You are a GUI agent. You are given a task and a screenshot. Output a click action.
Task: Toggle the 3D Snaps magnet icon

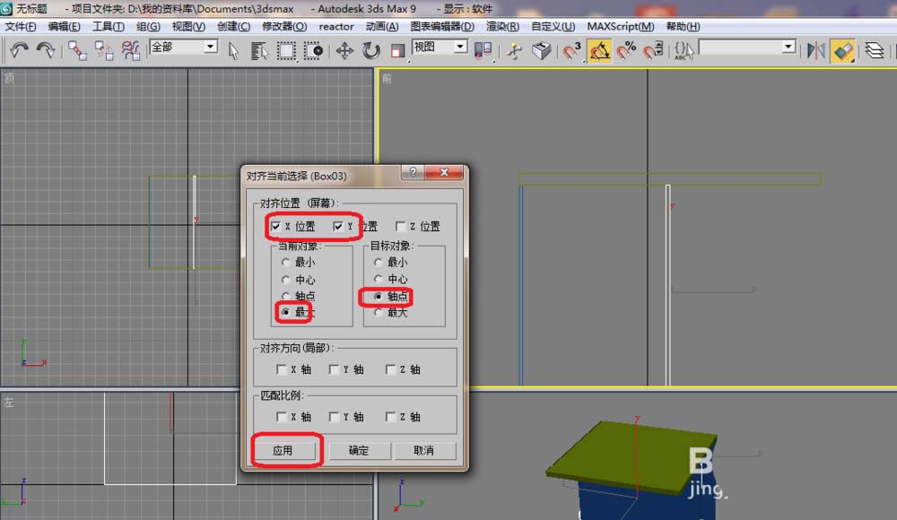click(571, 50)
